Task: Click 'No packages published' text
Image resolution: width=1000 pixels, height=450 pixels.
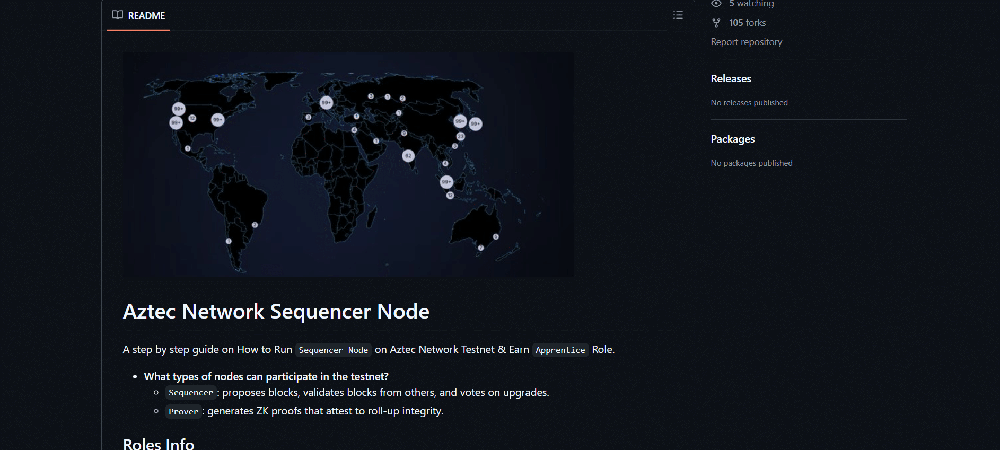Action: pyautogui.click(x=751, y=163)
